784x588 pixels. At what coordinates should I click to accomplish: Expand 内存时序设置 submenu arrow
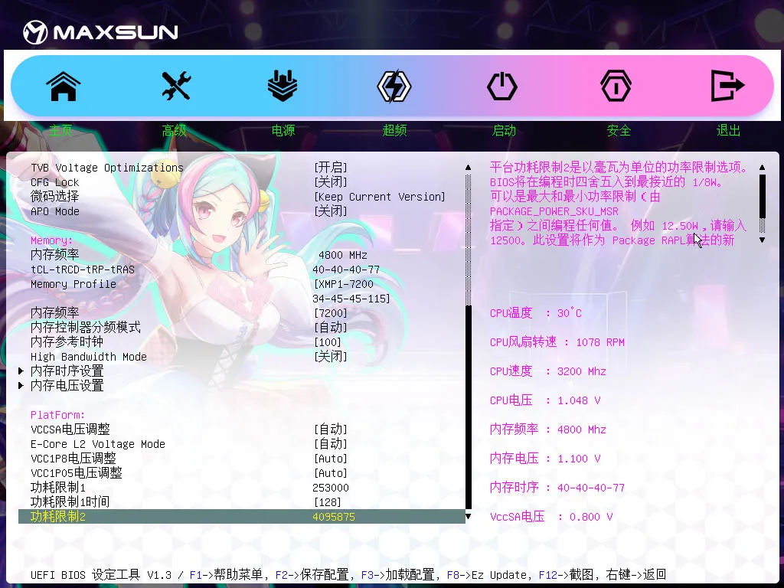pos(21,371)
